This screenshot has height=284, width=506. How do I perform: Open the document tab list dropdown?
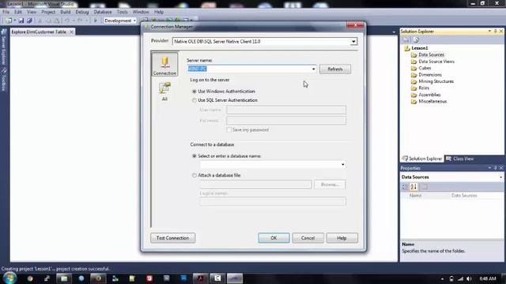[394, 32]
